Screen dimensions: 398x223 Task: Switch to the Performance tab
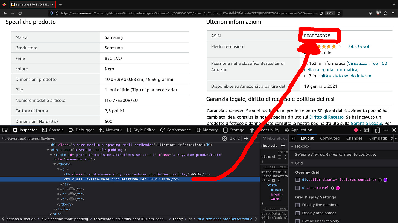click(175, 130)
